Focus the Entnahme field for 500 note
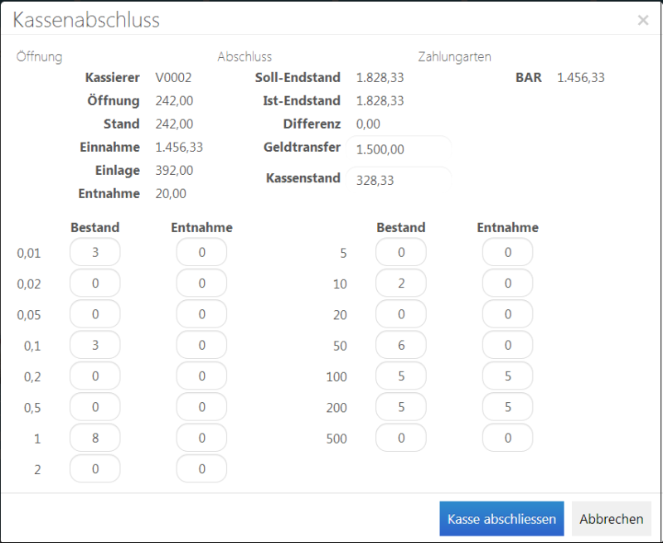 pos(507,438)
